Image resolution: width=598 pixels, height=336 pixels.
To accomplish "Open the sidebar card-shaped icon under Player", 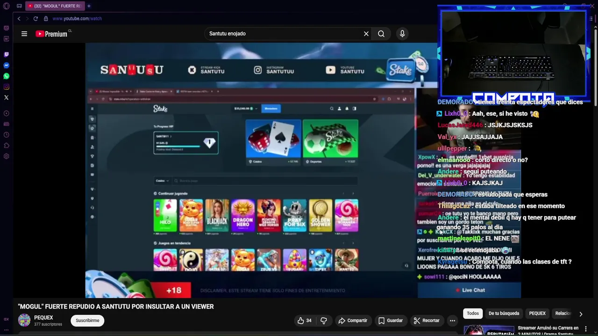I will click(x=7, y=124).
